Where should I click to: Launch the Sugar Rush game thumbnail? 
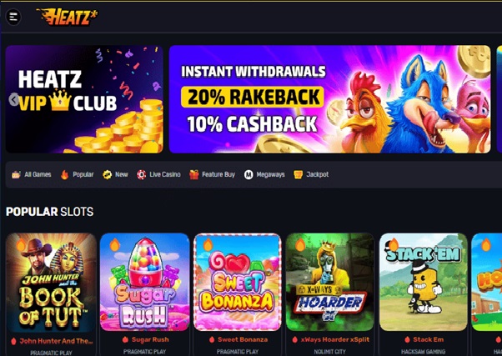(145, 282)
